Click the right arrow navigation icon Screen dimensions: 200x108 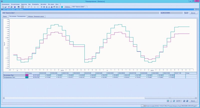[181, 101]
